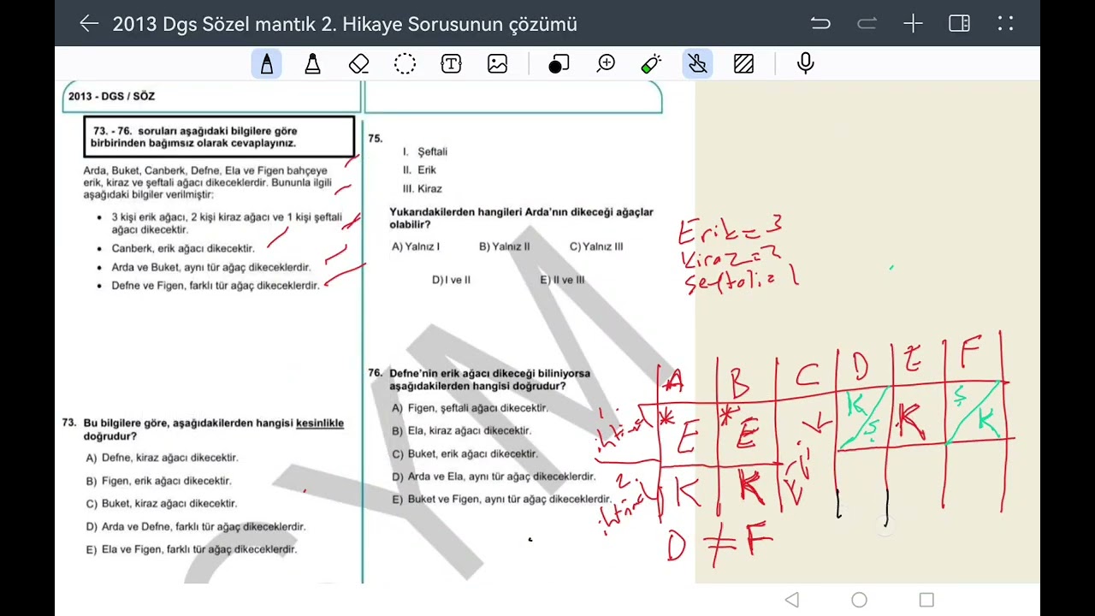The width and height of the screenshot is (1095, 616).
Task: Tap question 76 option C Buket erik
Action: click(x=465, y=454)
